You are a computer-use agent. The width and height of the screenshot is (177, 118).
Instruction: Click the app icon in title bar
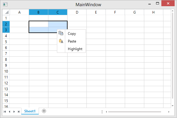pyautogui.click(x=5, y=4)
